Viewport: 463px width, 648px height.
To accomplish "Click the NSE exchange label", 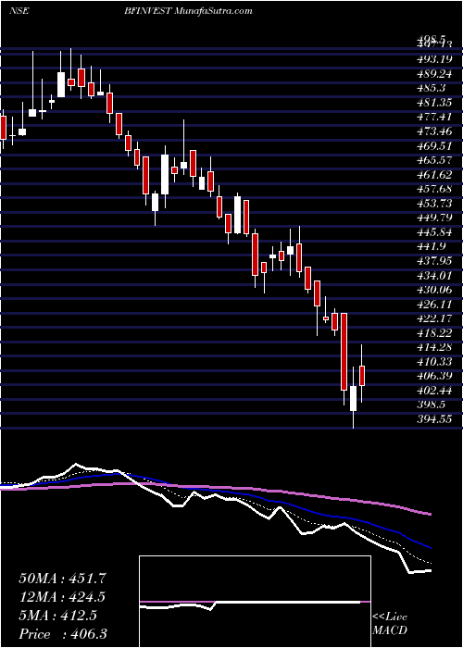I will click(19, 11).
